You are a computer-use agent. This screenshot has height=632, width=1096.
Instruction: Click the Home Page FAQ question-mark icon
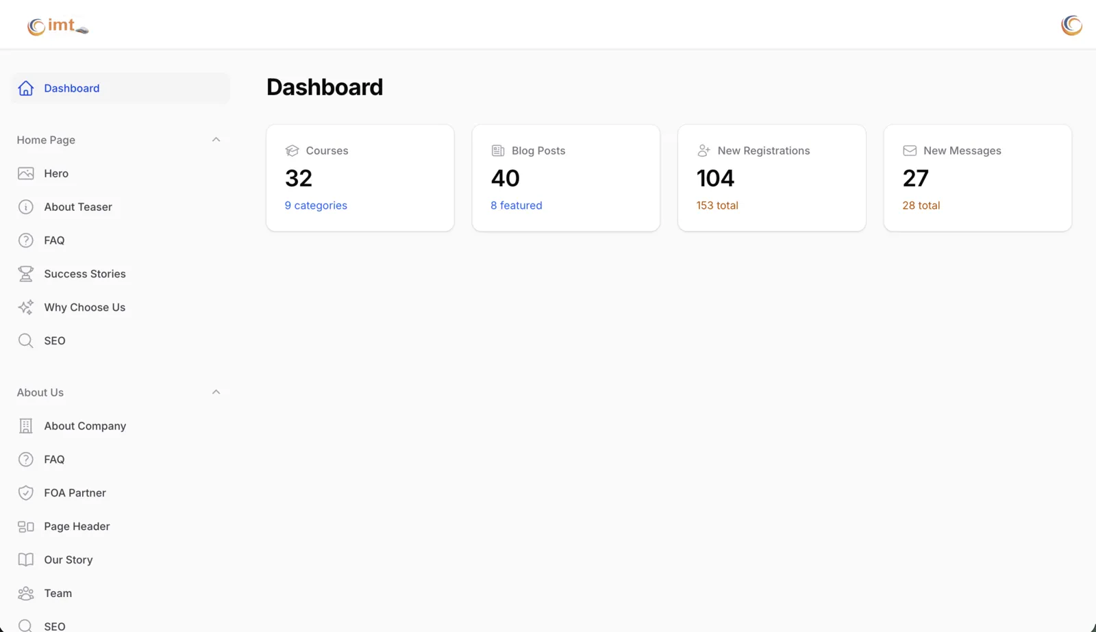[x=26, y=240]
